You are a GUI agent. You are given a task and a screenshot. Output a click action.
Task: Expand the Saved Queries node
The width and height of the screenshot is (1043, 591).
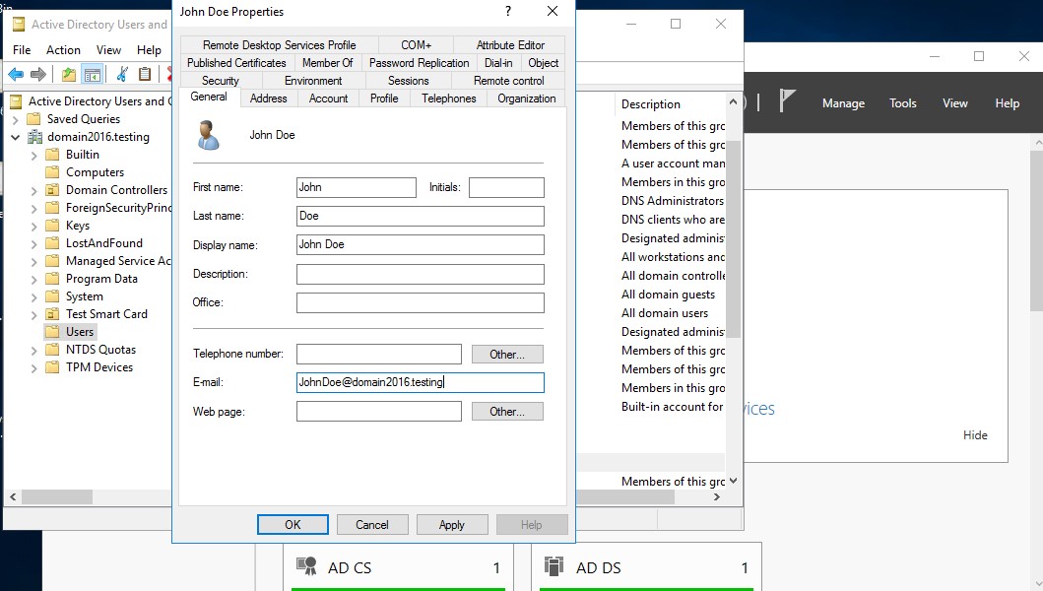(x=16, y=120)
